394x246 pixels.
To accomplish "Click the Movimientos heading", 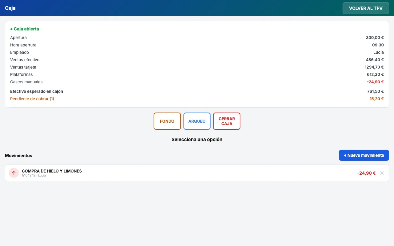I will pos(18,156).
